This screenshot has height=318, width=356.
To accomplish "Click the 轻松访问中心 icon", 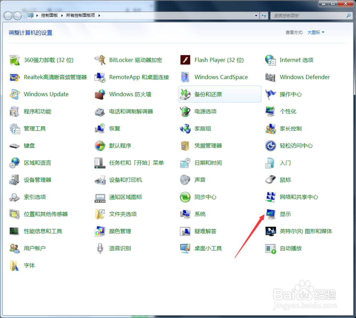I will (x=271, y=146).
